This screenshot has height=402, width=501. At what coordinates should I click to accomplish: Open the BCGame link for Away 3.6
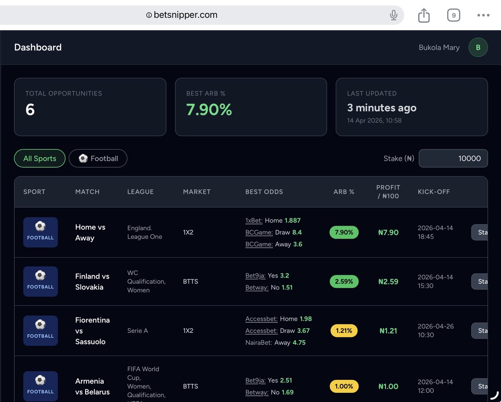(x=259, y=244)
